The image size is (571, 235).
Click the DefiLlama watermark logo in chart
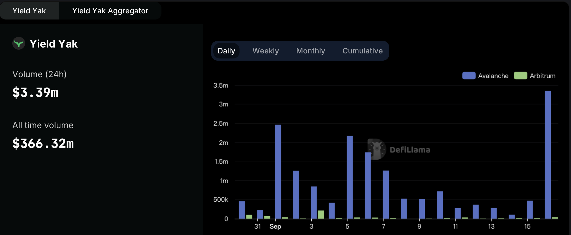377,149
